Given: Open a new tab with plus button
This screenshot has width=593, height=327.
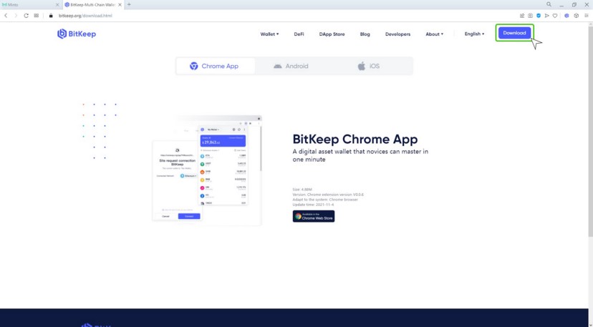Looking at the screenshot, I should (129, 4).
